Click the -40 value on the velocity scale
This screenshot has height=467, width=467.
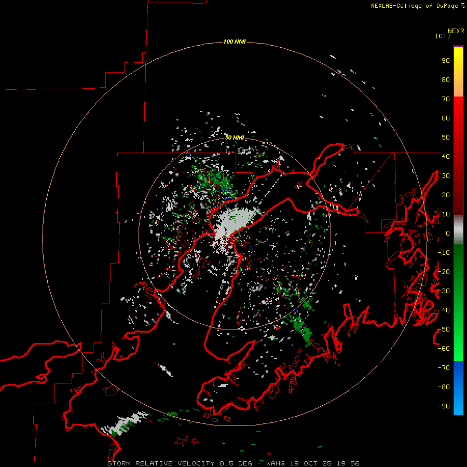[x=444, y=310]
